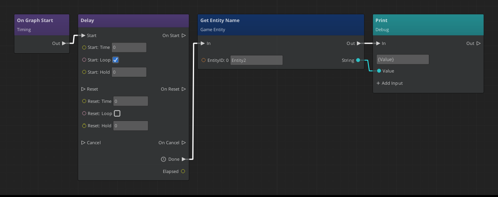
Task: Click the EntityID input port circle
Action: pyautogui.click(x=204, y=60)
